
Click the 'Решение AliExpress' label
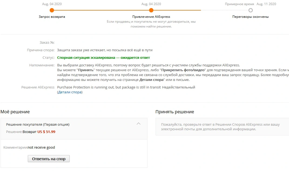pyautogui.click(x=38, y=87)
